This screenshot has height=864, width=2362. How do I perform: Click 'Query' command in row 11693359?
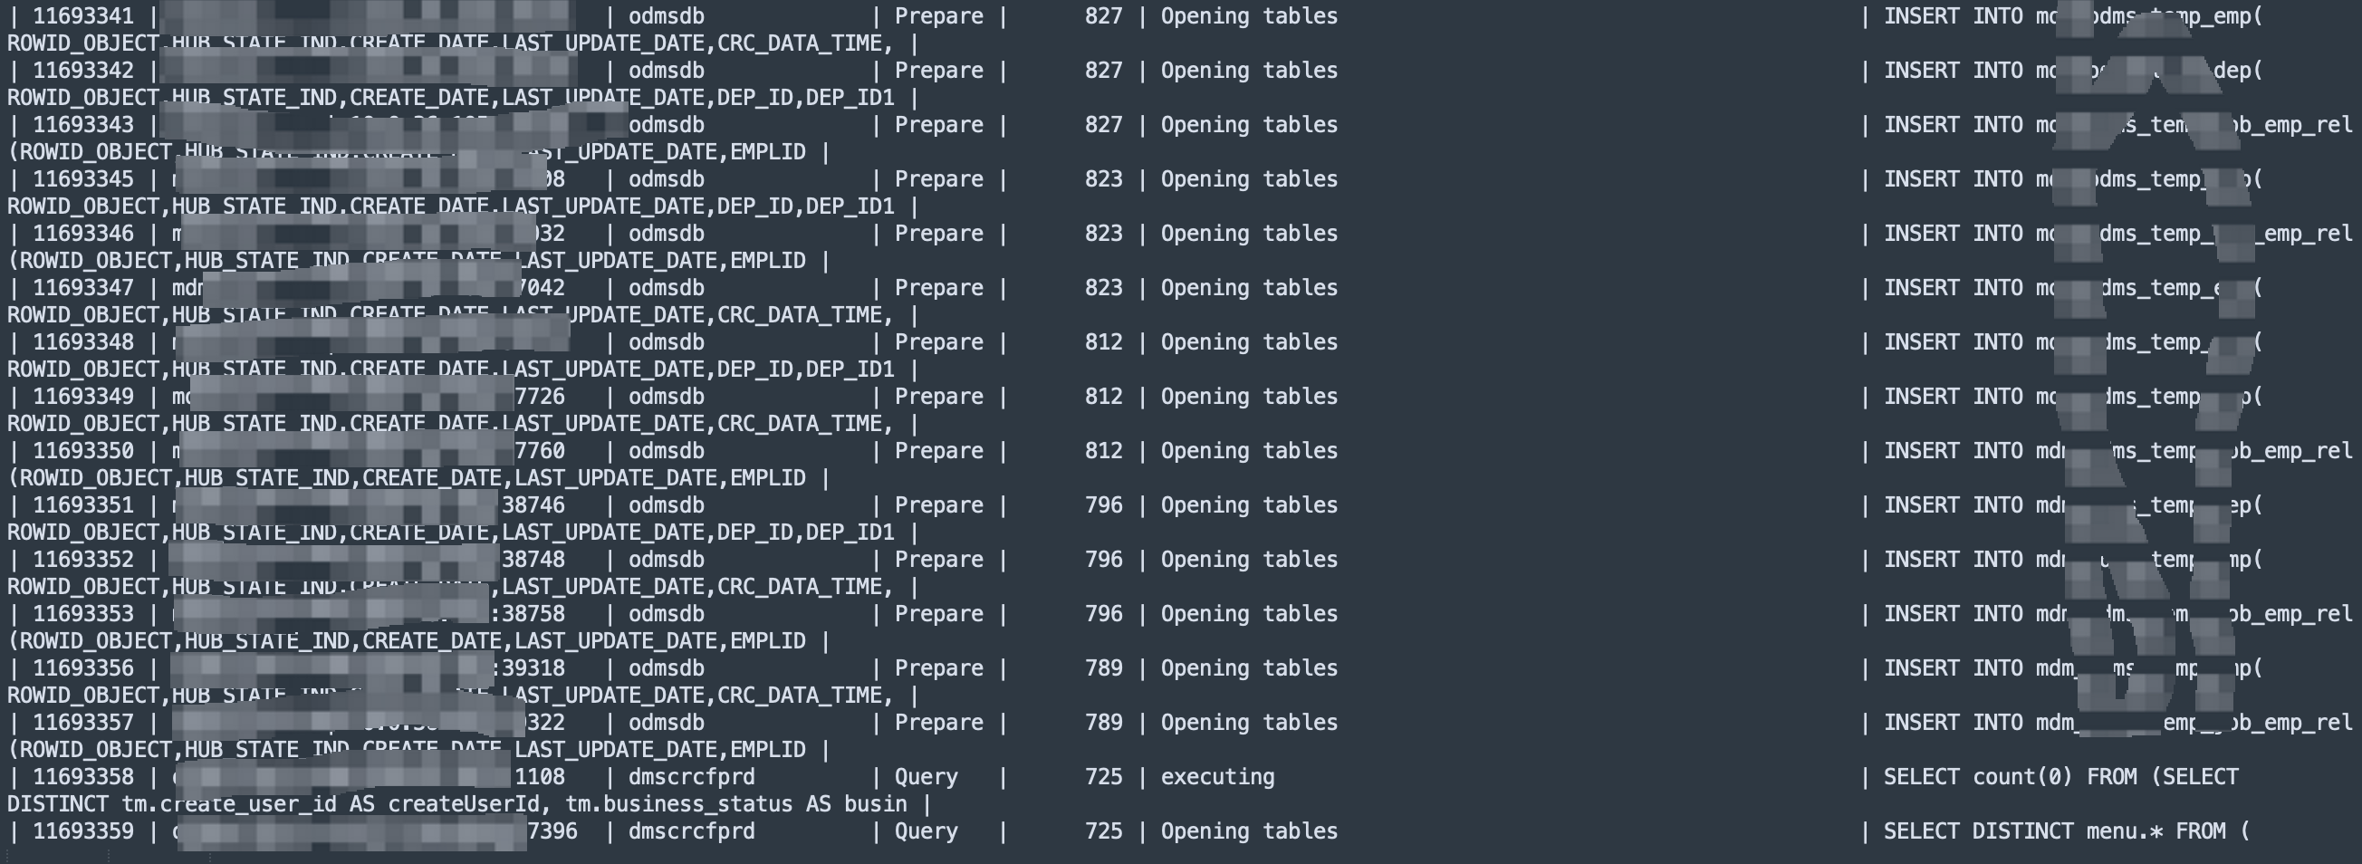click(x=927, y=832)
